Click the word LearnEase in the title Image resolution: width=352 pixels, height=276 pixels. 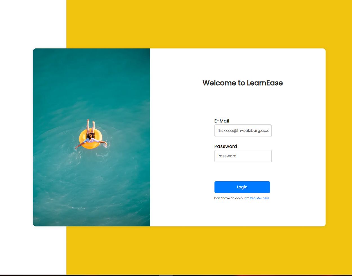click(265, 83)
